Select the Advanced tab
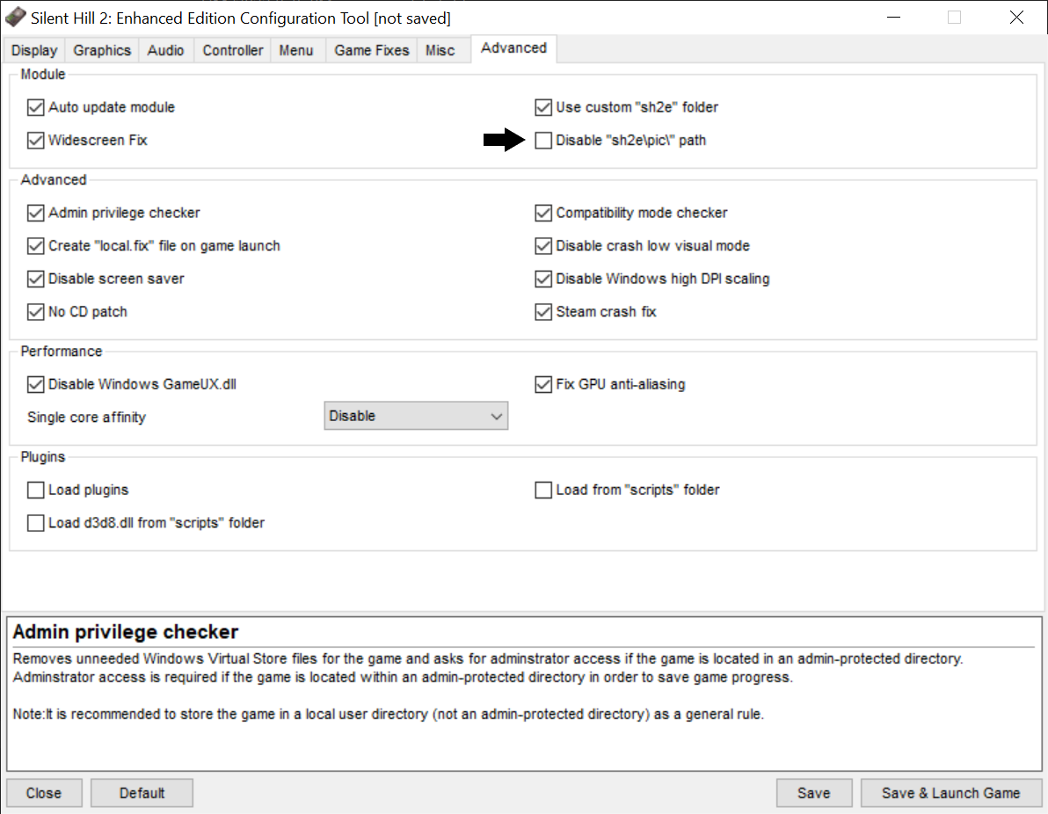This screenshot has height=814, width=1048. tap(514, 48)
